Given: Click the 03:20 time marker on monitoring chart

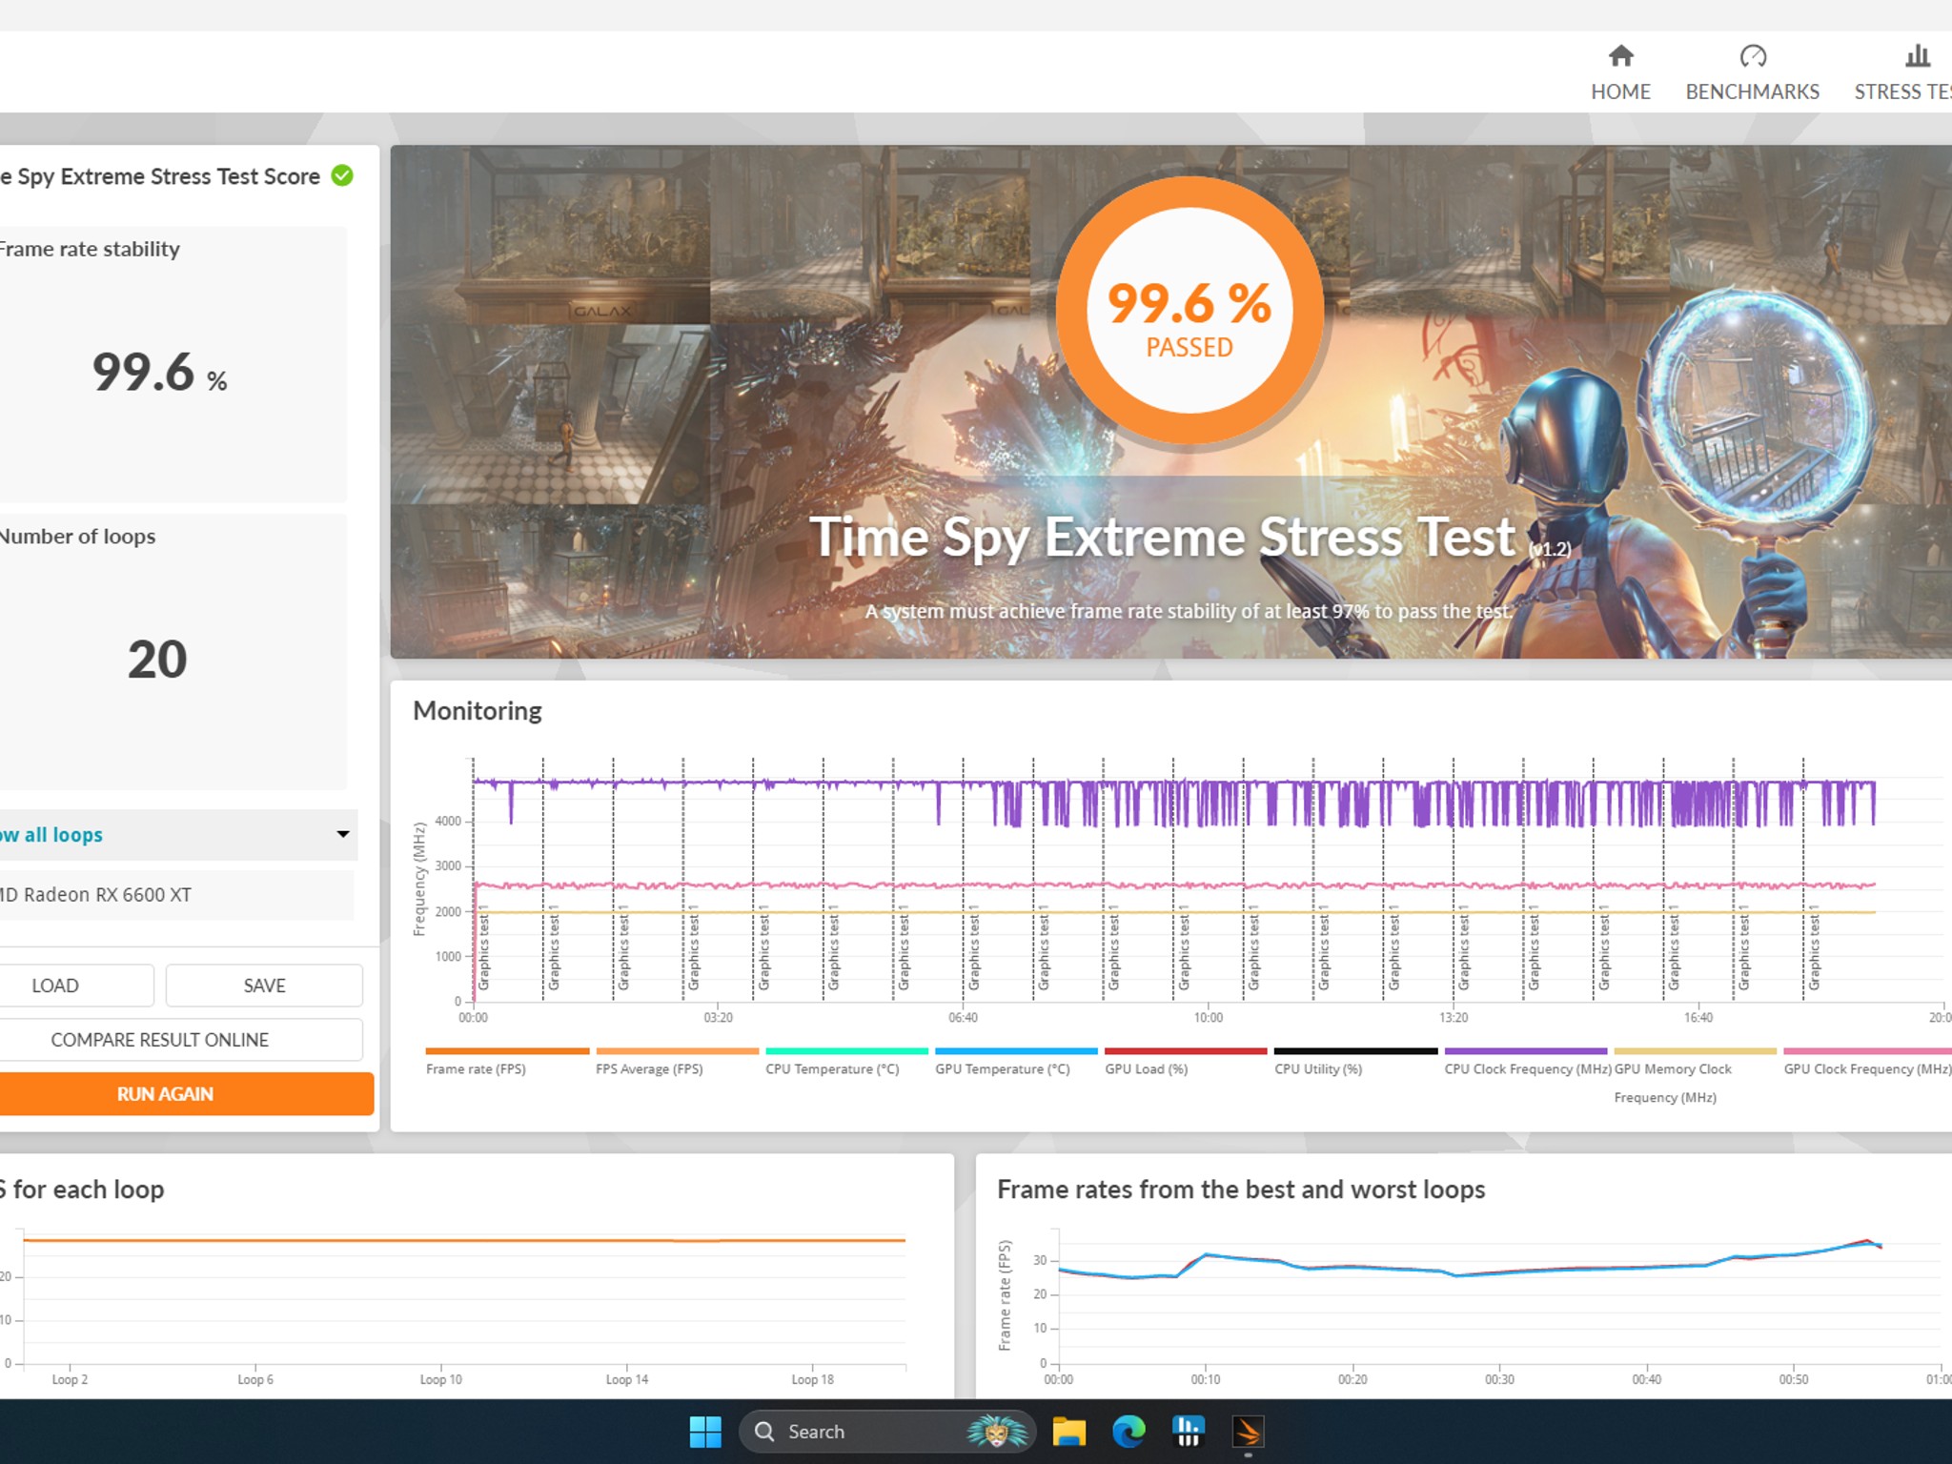Looking at the screenshot, I should tap(718, 1018).
